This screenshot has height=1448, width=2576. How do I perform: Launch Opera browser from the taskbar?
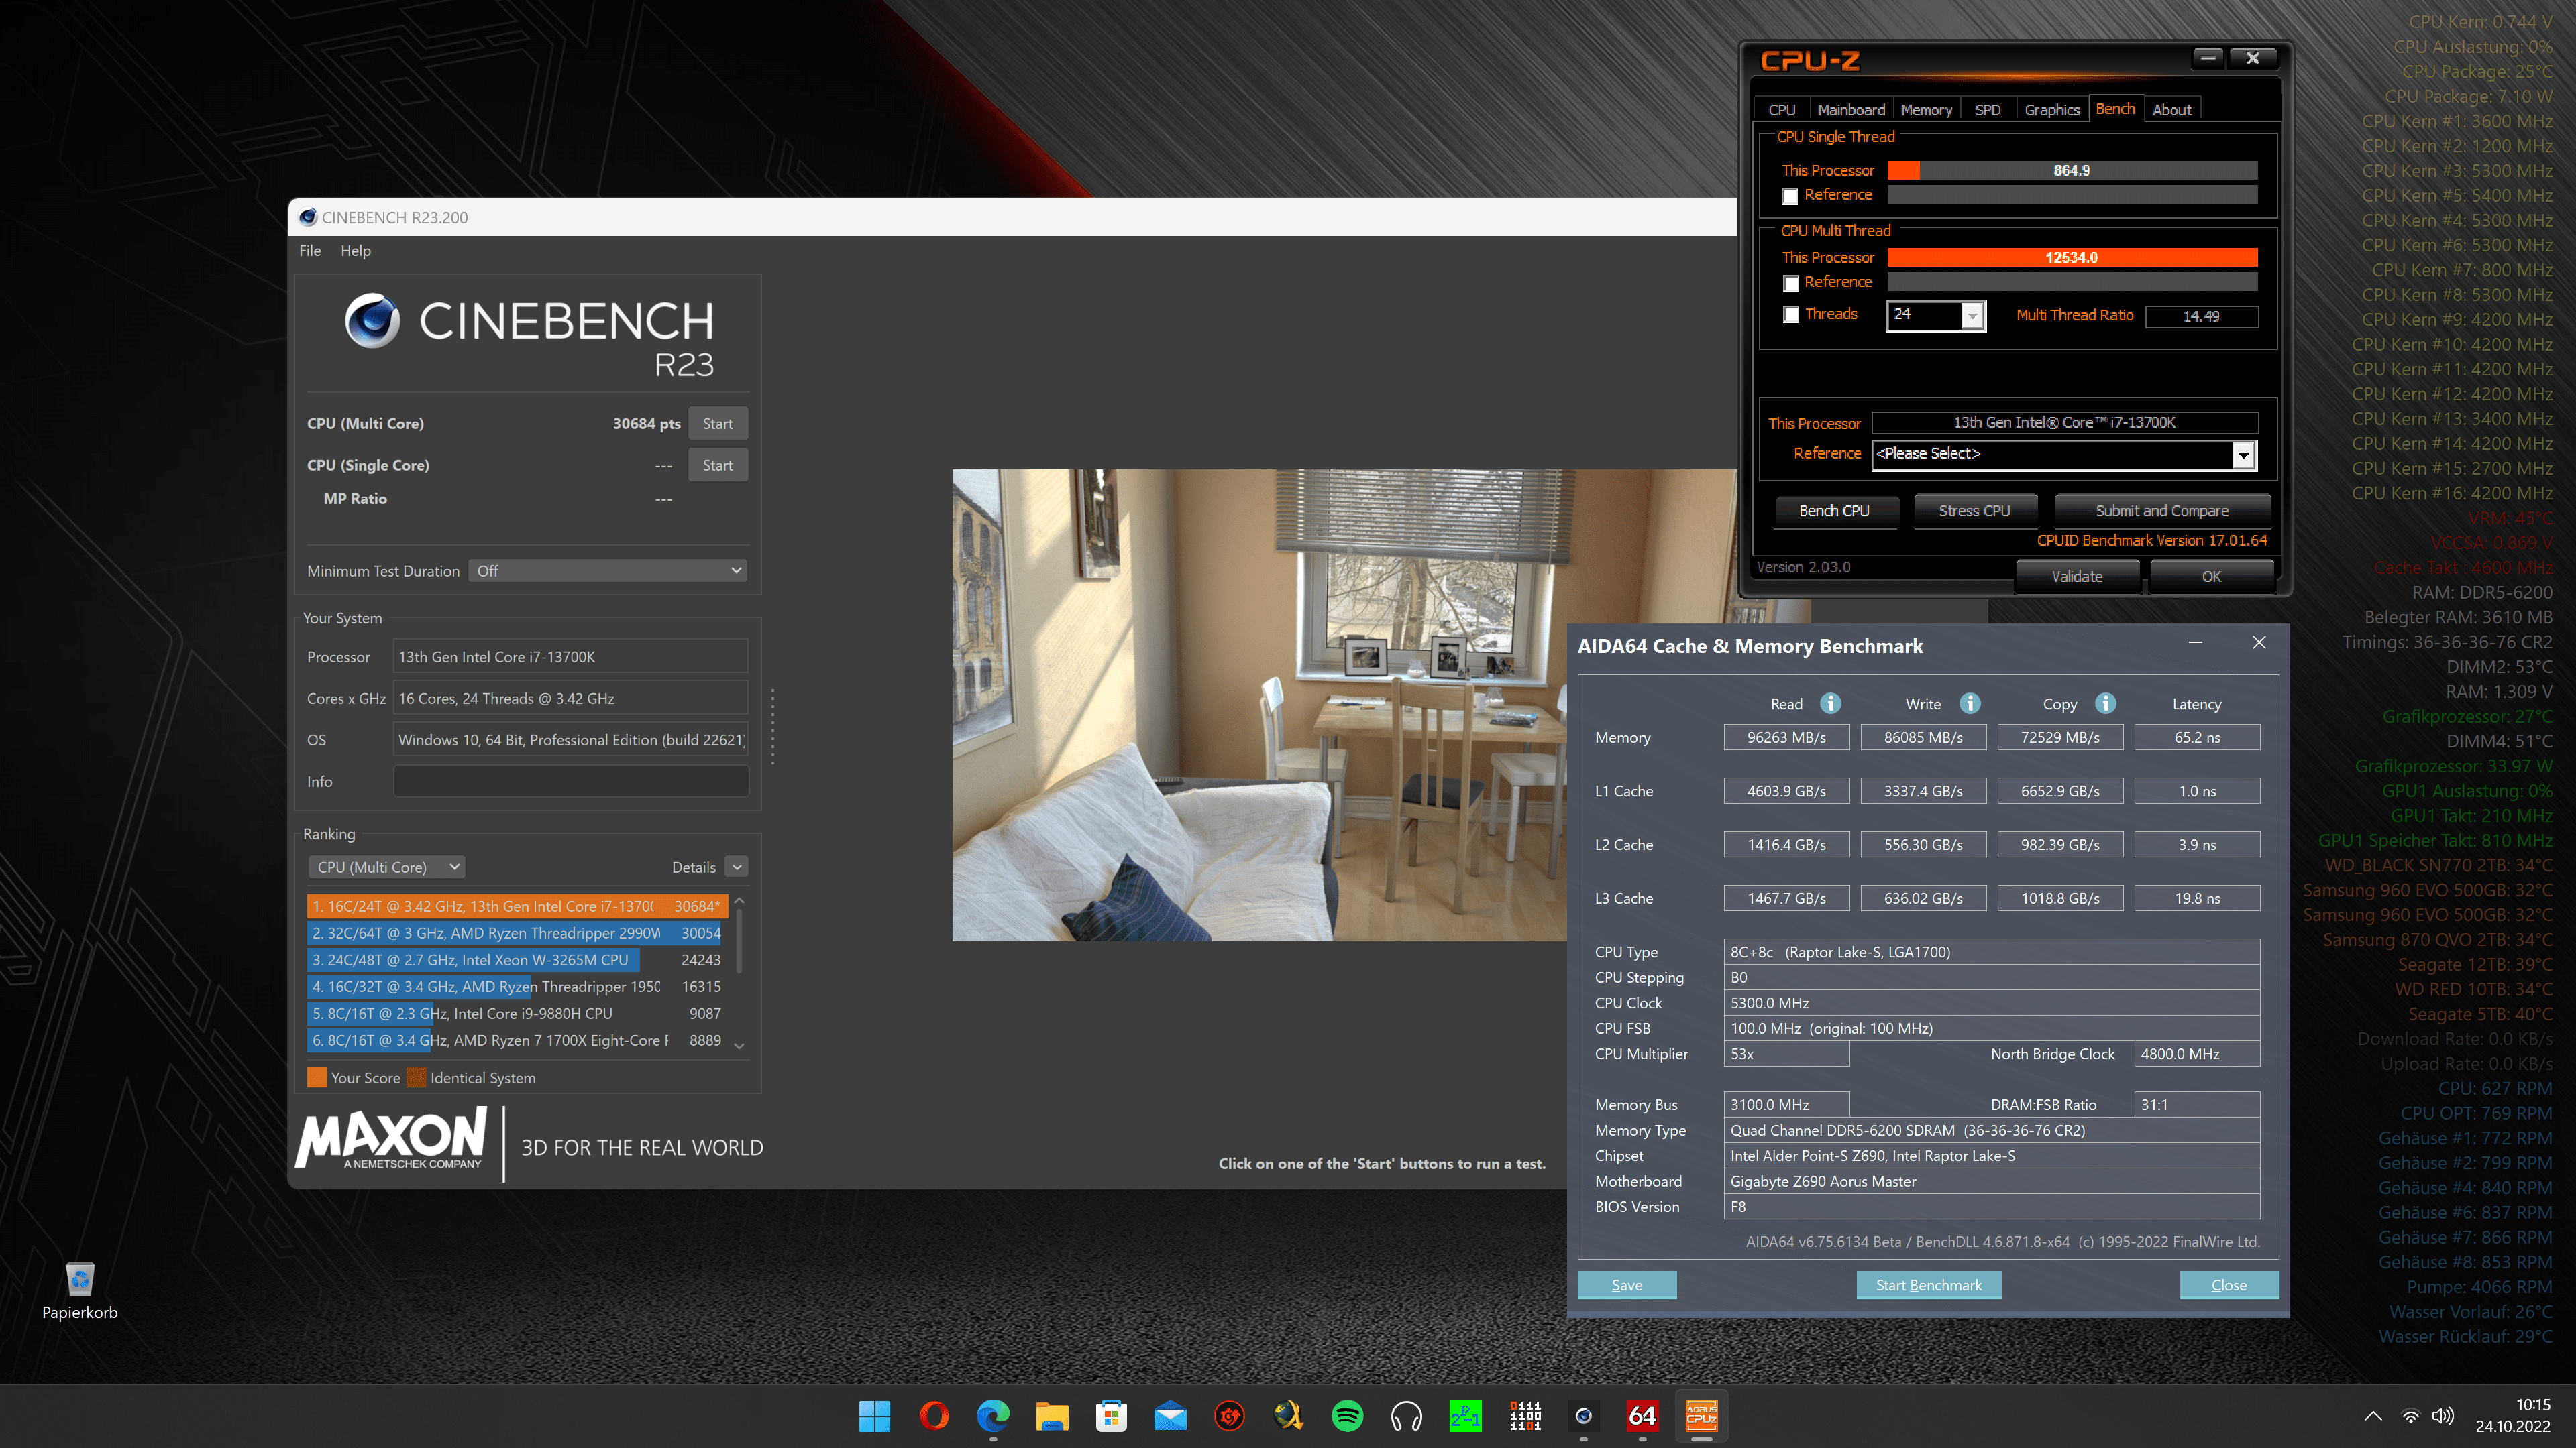point(934,1416)
